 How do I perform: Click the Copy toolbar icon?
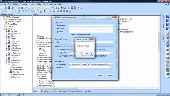(16, 8)
